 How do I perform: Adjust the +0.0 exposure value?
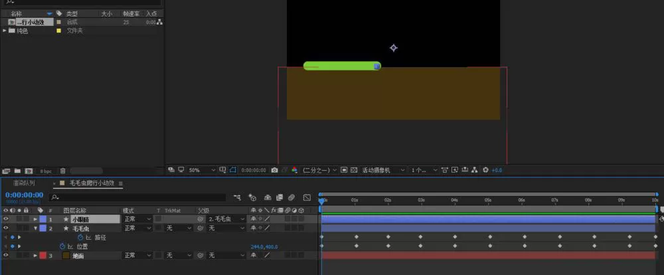[497, 170]
